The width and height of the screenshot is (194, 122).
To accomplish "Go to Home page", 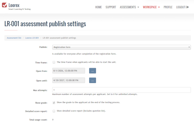I will [x=98, y=7].
